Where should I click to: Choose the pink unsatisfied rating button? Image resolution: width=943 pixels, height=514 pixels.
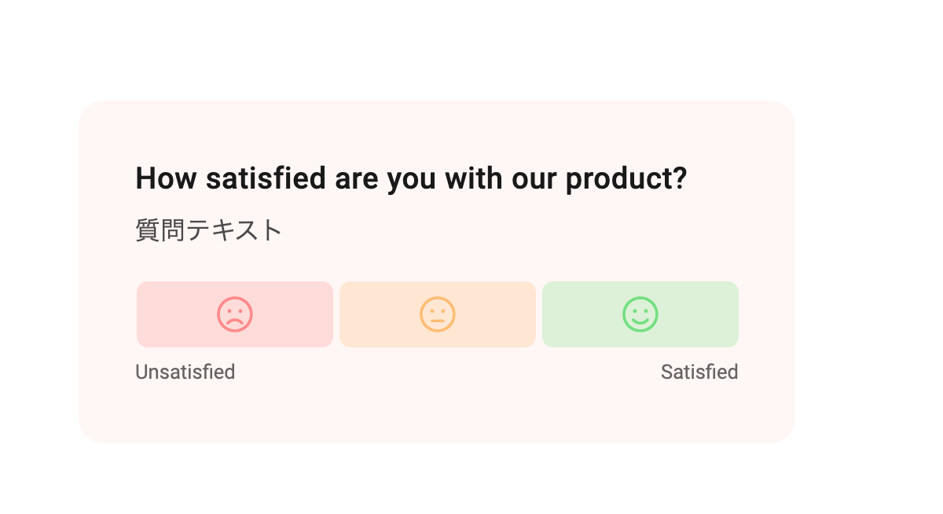pos(234,314)
